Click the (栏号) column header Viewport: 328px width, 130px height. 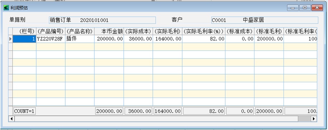pyautogui.click(x=24, y=31)
